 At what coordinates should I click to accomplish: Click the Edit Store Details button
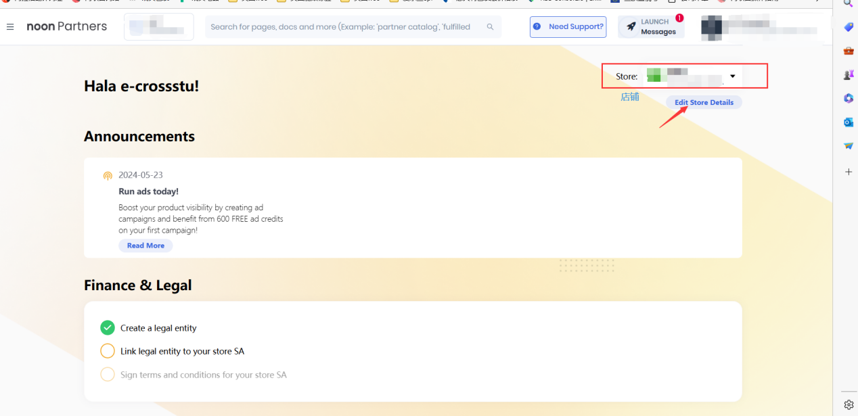pyautogui.click(x=704, y=102)
